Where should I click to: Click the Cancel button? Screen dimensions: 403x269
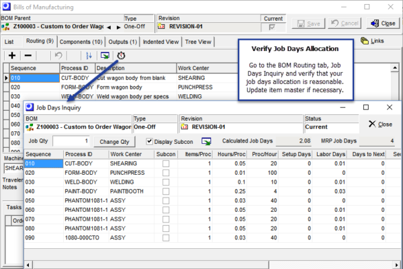pos(345,24)
